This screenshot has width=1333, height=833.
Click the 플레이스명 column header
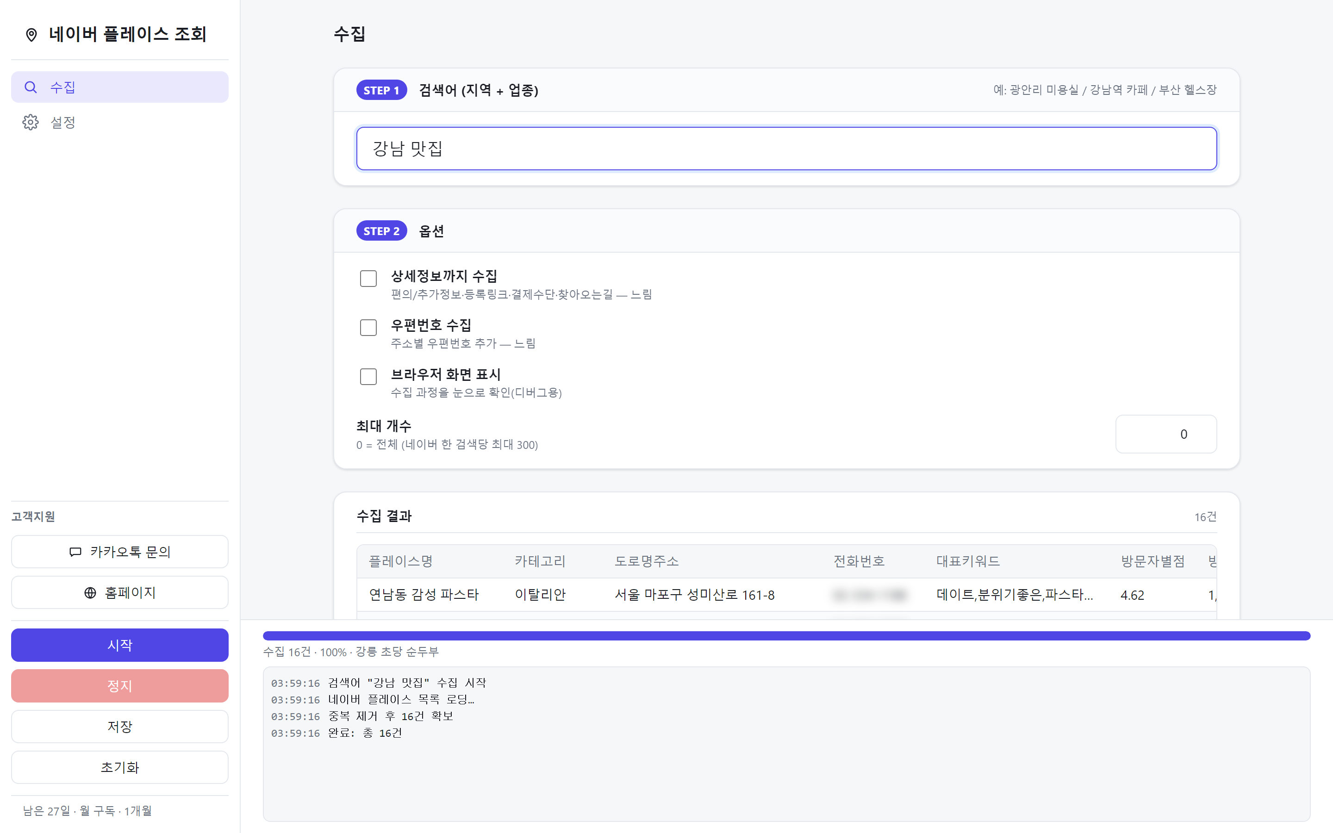pyautogui.click(x=400, y=561)
